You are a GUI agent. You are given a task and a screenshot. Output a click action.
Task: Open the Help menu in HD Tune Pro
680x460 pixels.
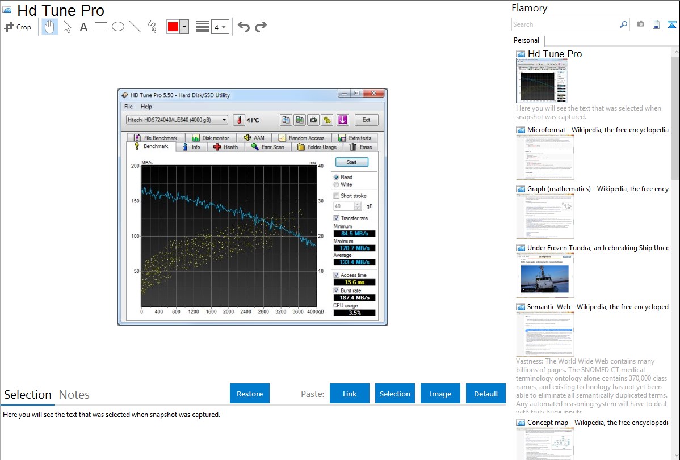click(x=146, y=107)
